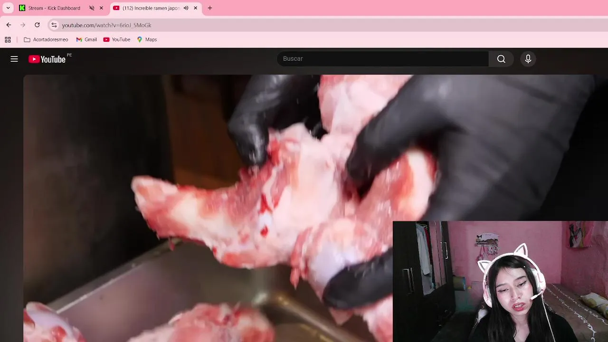Open the Maps bookmark
This screenshot has width=608, height=342.
point(147,39)
